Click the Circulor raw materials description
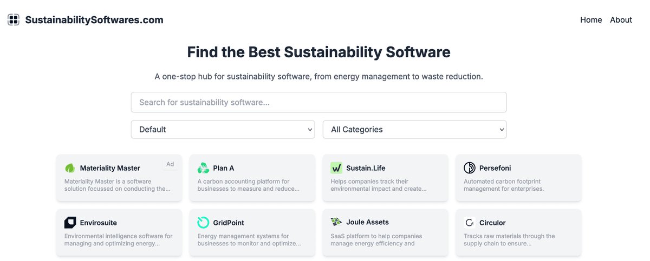The height and width of the screenshot is (261, 650). pos(509,240)
